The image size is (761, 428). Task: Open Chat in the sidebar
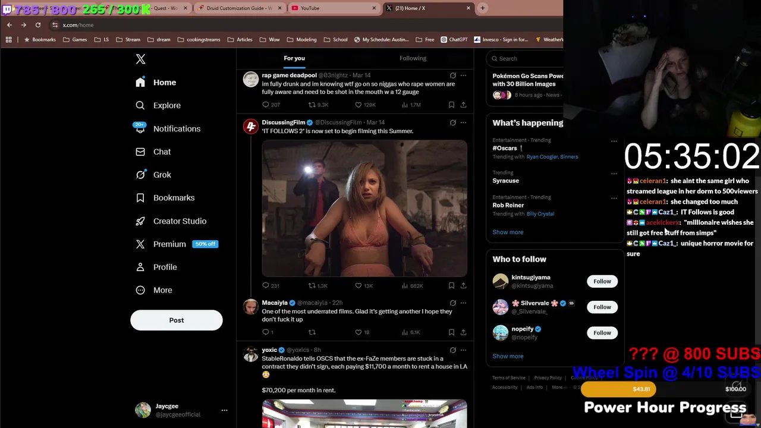click(x=153, y=152)
